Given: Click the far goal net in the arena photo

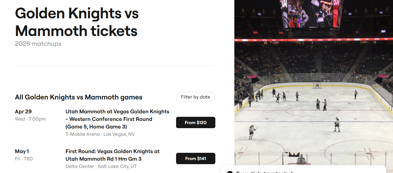Looking at the screenshot, I should [x=317, y=86].
